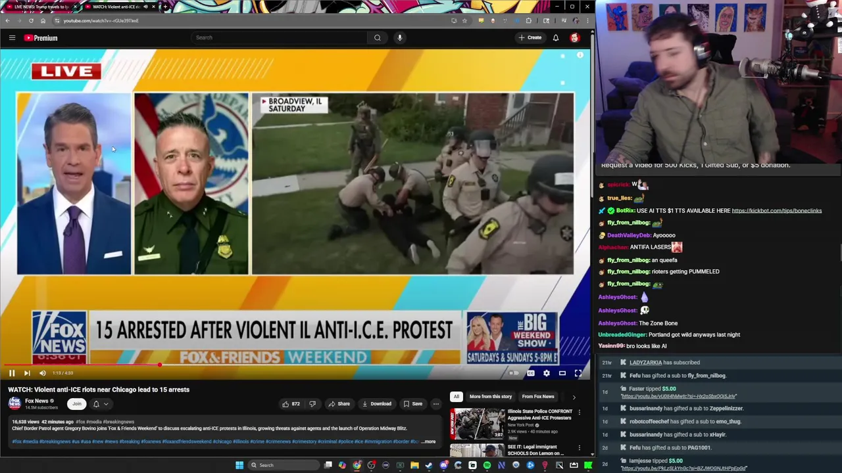The width and height of the screenshot is (842, 473).
Task: Like the video with 872 likes
Action: pyautogui.click(x=291, y=404)
